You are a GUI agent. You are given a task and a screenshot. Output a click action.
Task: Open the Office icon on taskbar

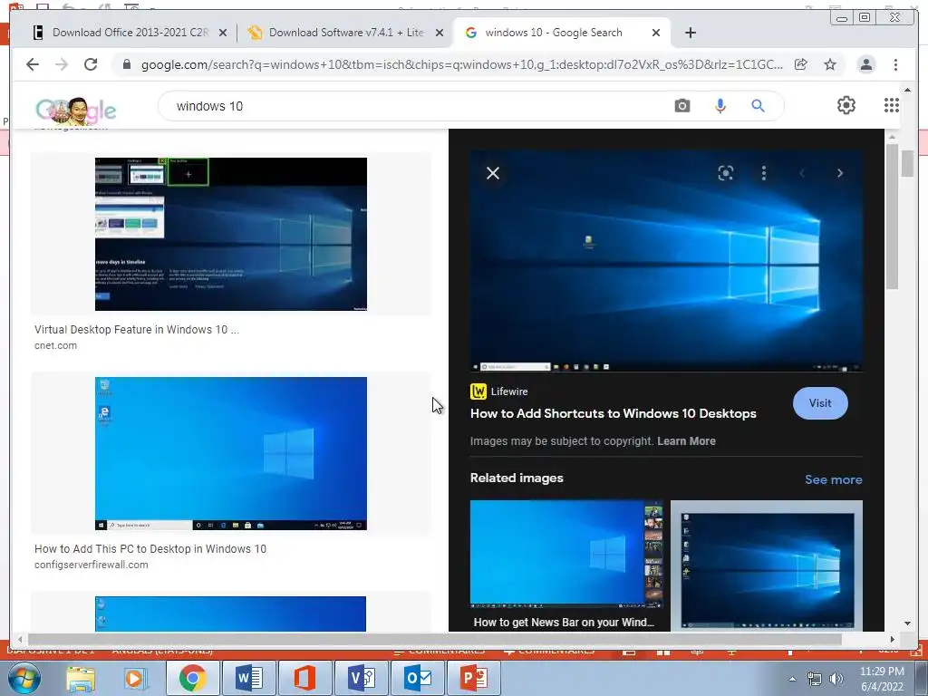coord(304,678)
